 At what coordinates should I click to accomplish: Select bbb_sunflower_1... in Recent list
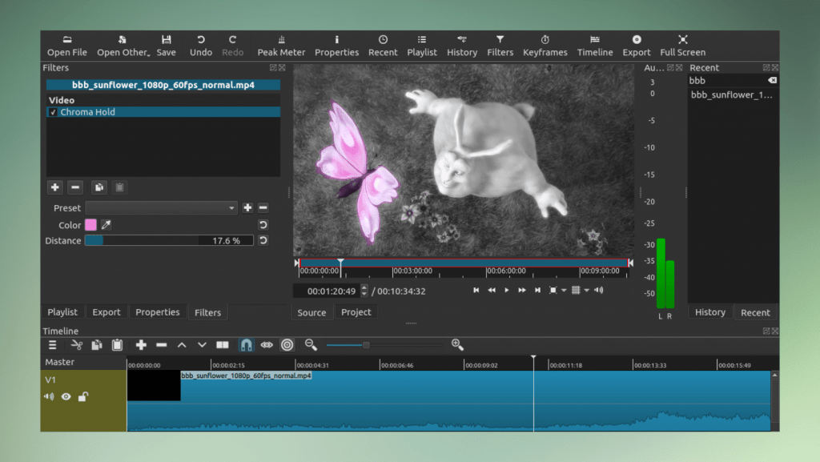(x=732, y=94)
